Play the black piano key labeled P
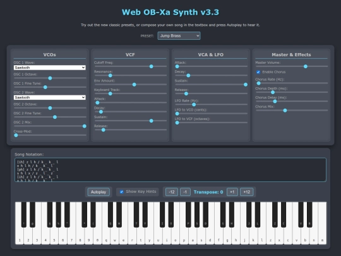Viewport: 341px width, 256px height. [x=188, y=215]
